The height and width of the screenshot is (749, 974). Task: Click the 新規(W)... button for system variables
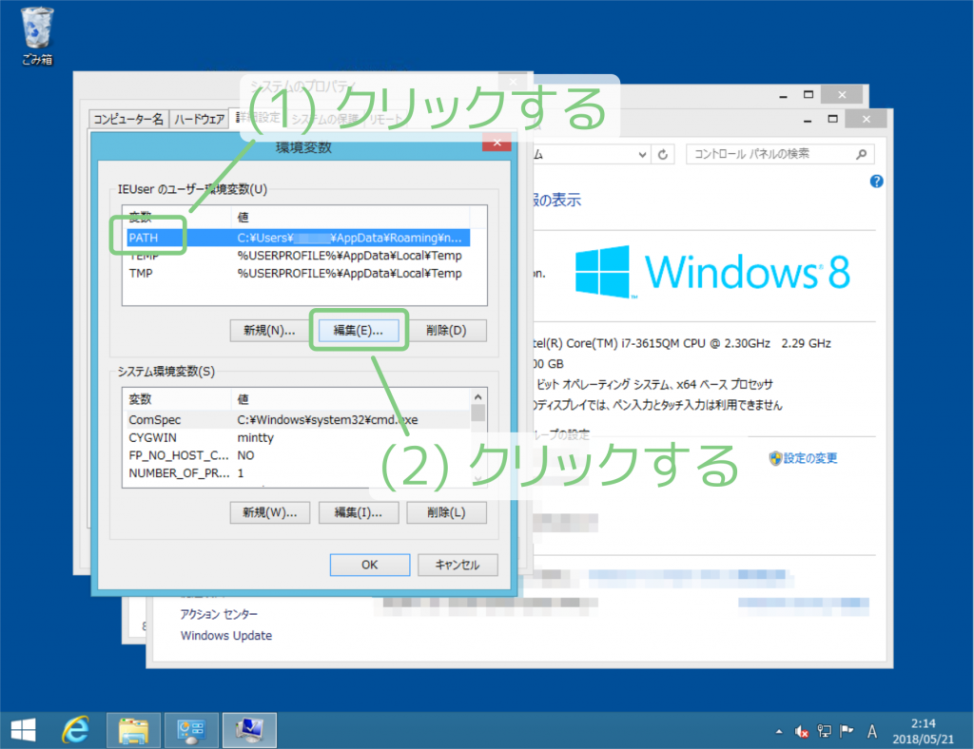pyautogui.click(x=269, y=512)
